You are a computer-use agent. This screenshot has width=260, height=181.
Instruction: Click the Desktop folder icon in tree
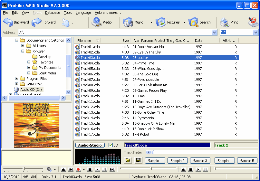click(x=35, y=57)
